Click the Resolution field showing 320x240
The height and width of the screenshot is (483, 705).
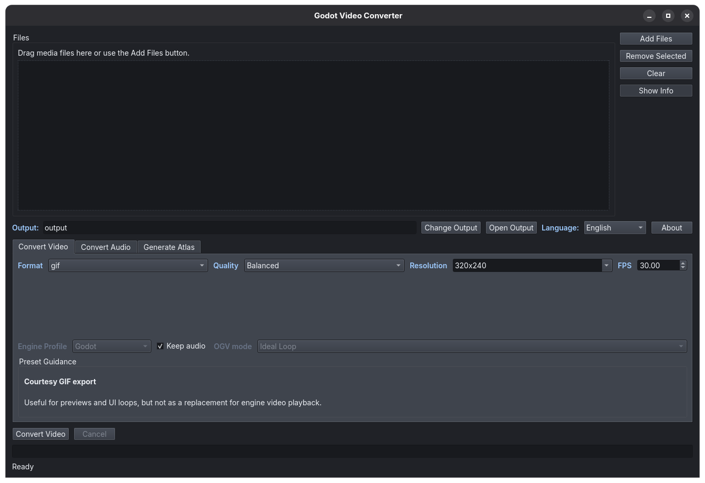(x=527, y=266)
